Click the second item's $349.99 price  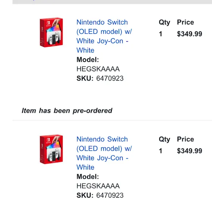point(190,151)
